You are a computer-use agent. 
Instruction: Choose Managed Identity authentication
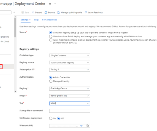point(51,81)
